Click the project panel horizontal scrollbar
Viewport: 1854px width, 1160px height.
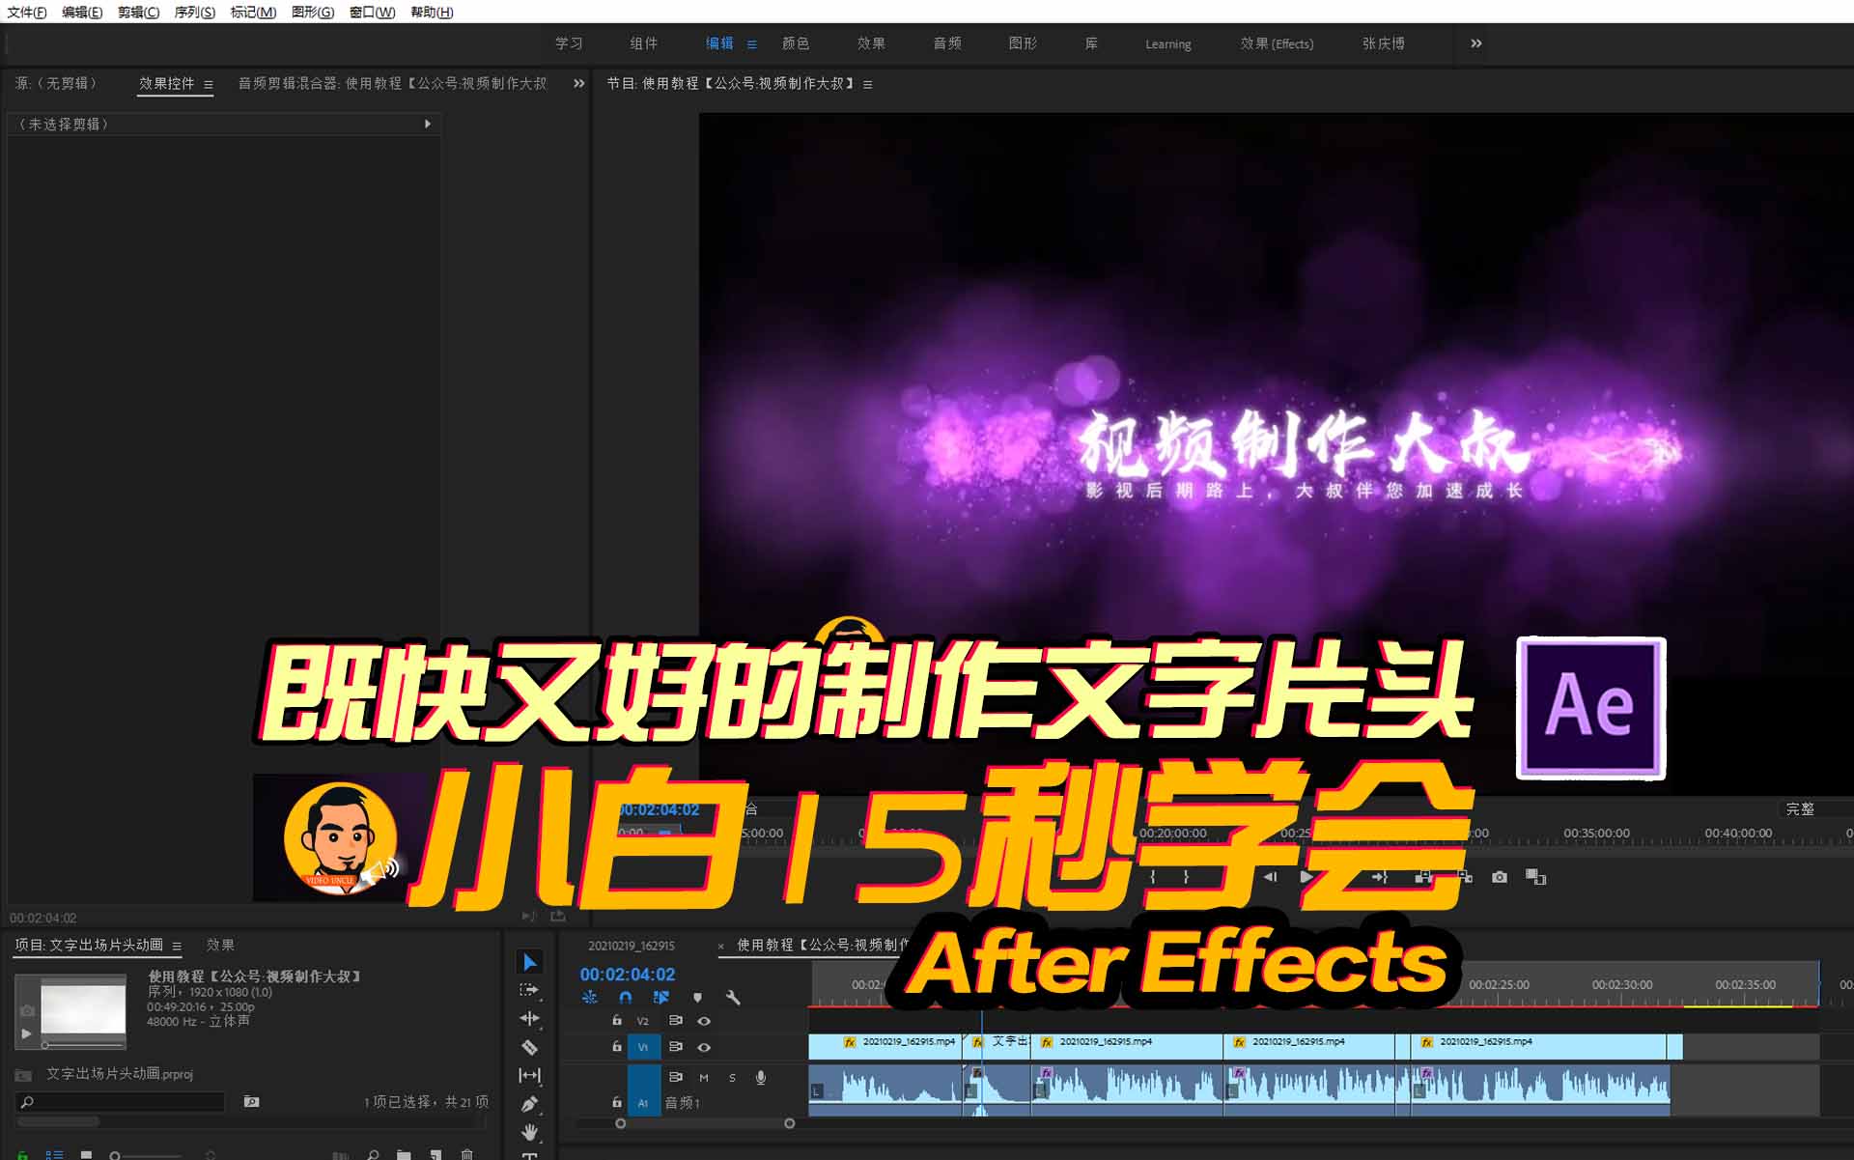pyautogui.click(x=58, y=1121)
